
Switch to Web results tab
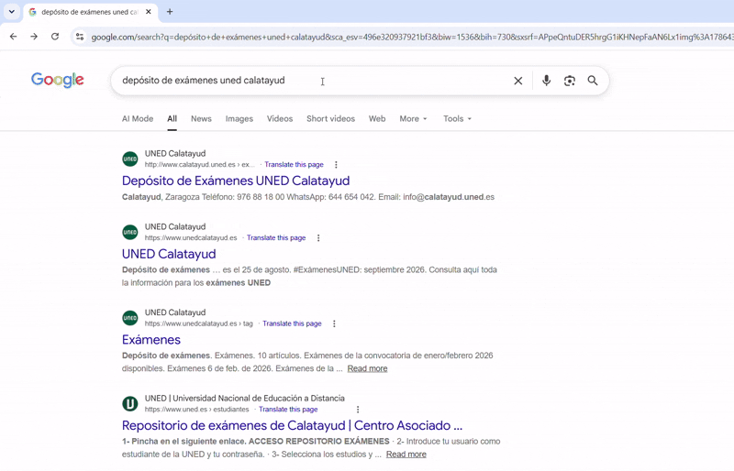pyautogui.click(x=377, y=119)
